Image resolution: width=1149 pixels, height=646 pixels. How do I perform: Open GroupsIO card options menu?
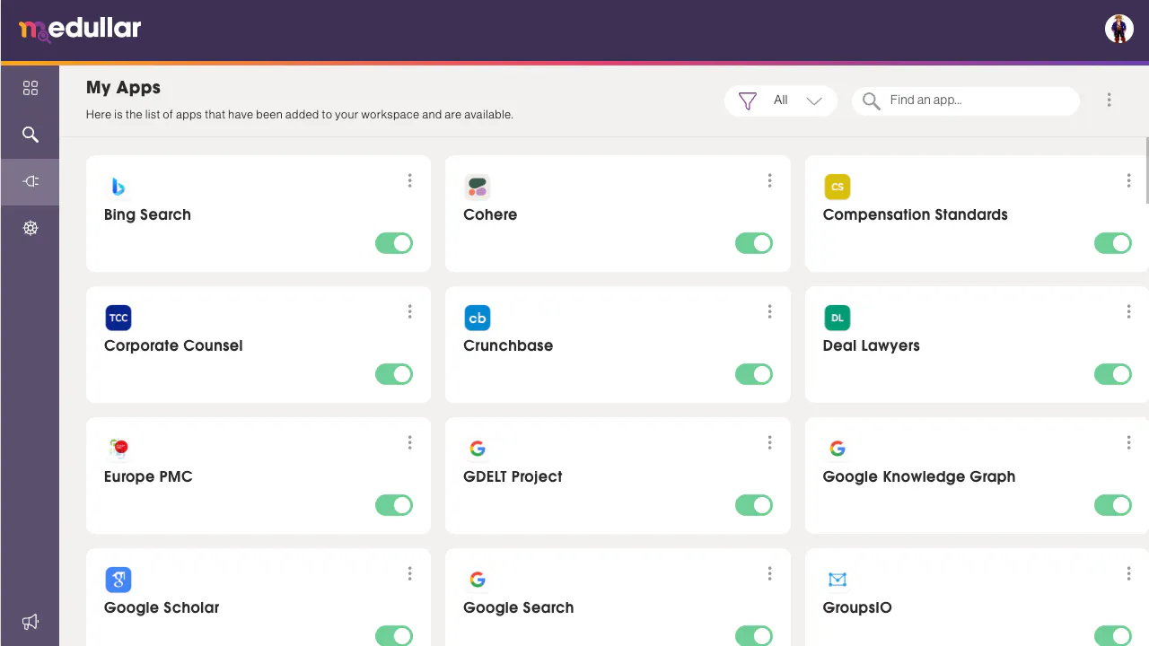click(x=1129, y=573)
